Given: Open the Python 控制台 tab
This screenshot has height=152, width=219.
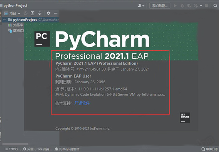Looking at the screenshot, I should tap(67, 149).
